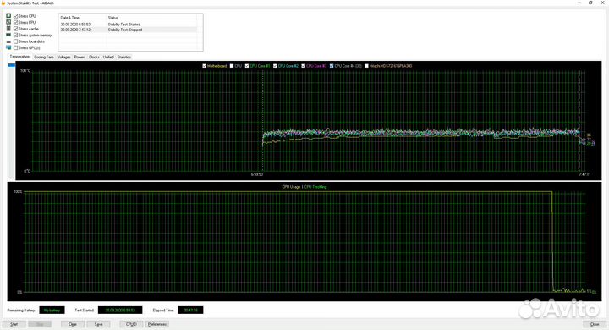The image size is (609, 330).
Task: Switch to the Temperatures tab
Action: 19,57
